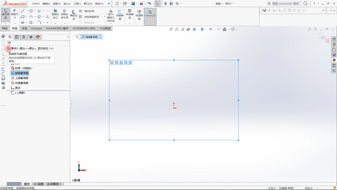Open the Rectangle tool dropdown arrow
The width and height of the screenshot is (337, 190).
[x=27, y=17]
